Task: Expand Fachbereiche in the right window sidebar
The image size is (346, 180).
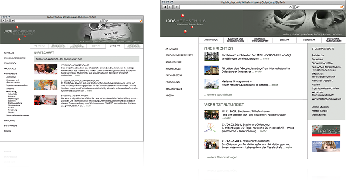Action: 173,75
